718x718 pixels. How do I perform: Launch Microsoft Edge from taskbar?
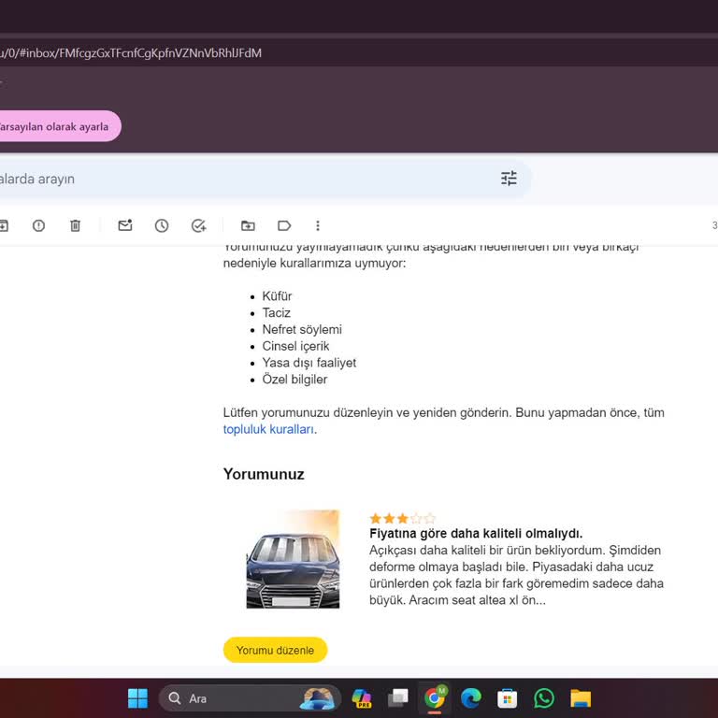pos(471,698)
